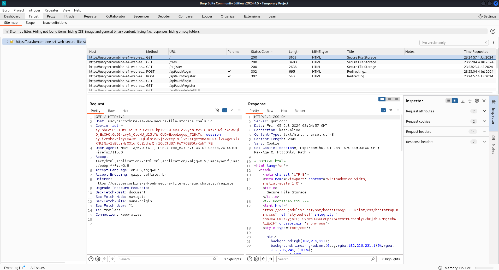Open Inspector settings gear
Image resolution: width=499 pixels, height=270 pixels.
pos(477,101)
